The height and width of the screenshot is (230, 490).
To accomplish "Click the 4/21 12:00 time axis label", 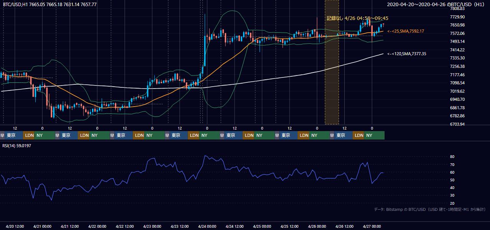I will (70, 227).
